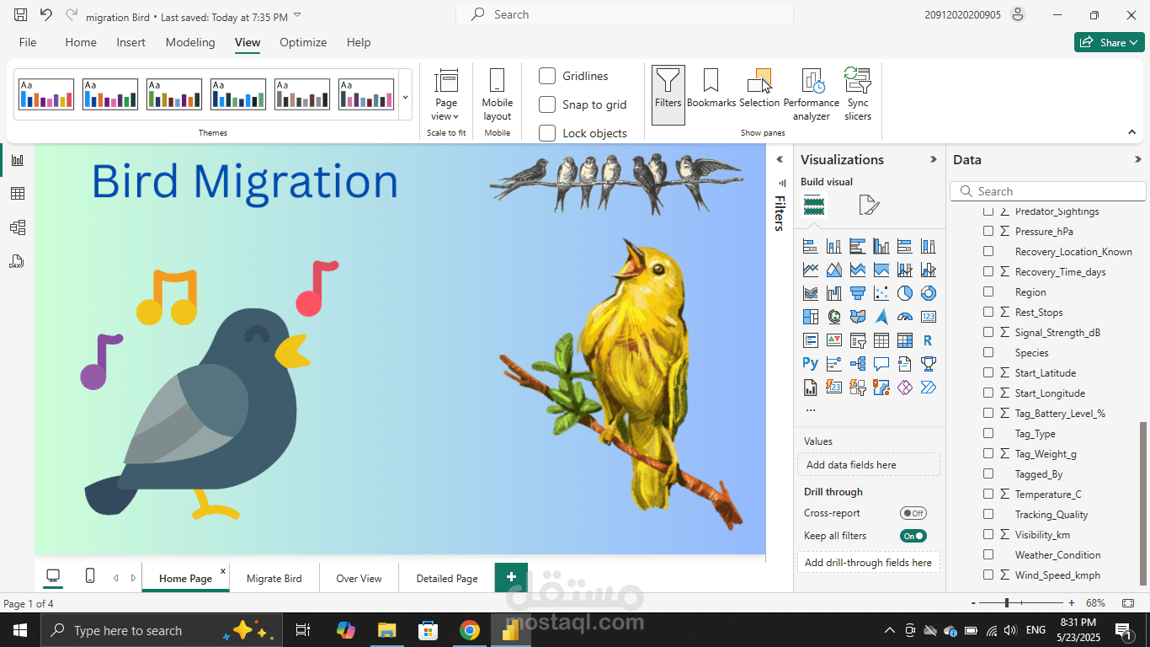Select the Q&A speech bubble visual
The width and height of the screenshot is (1150, 647).
[x=881, y=364]
